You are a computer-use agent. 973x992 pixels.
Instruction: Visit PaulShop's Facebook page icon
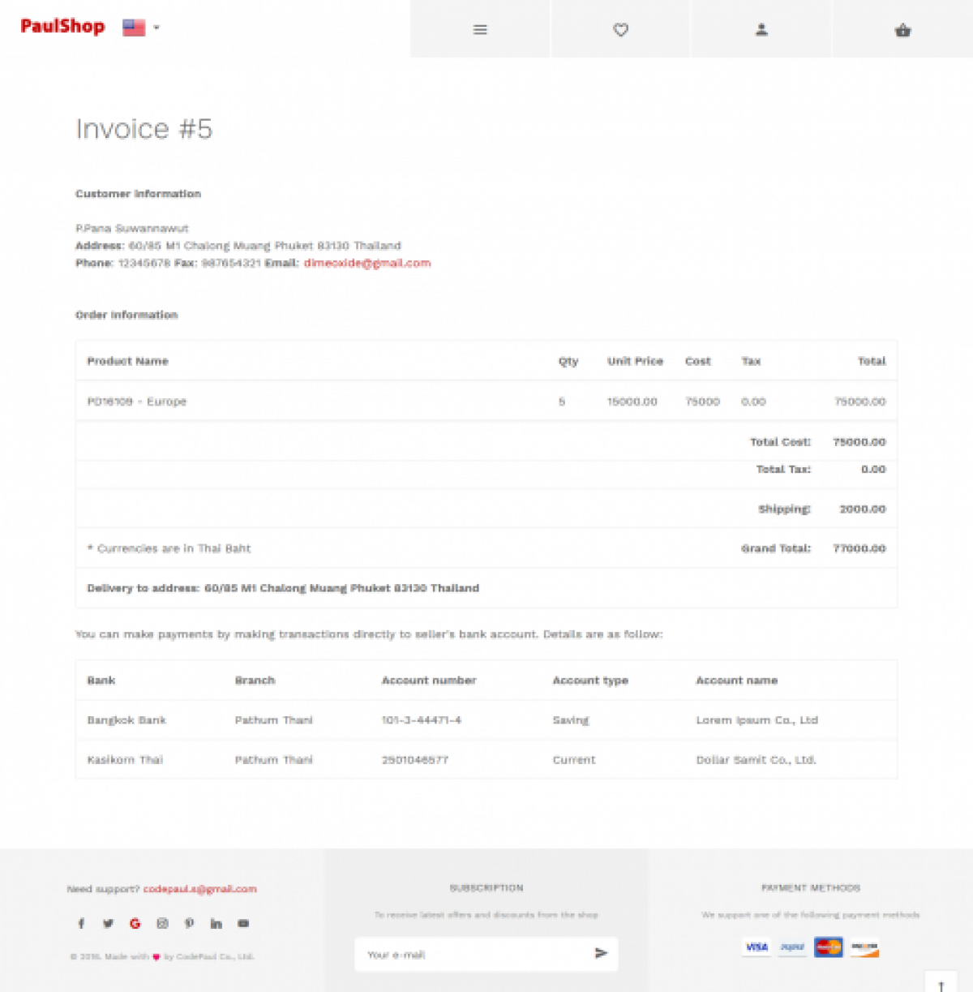tap(81, 923)
